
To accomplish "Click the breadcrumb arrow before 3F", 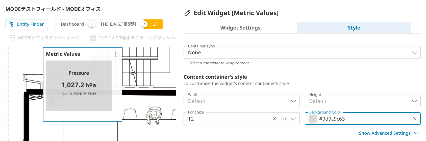I will pos(144,24).
